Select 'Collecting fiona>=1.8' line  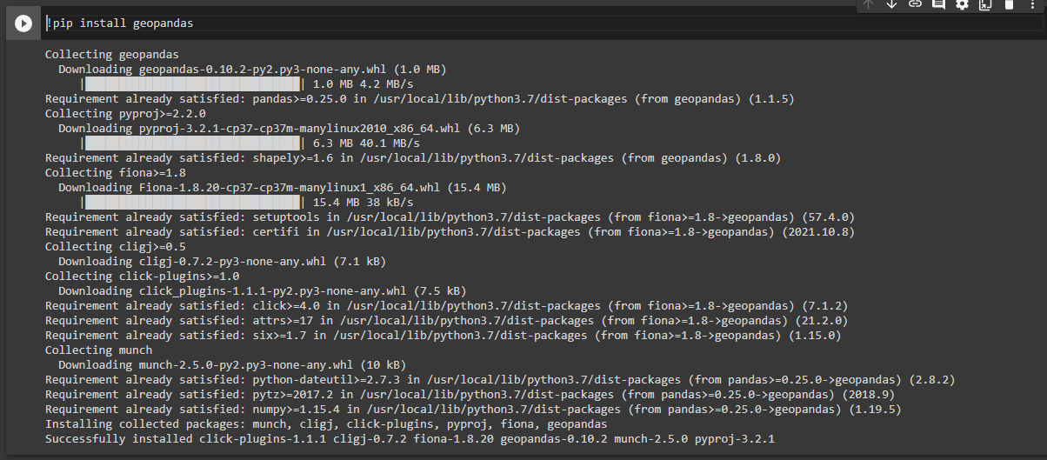pyautogui.click(x=116, y=173)
